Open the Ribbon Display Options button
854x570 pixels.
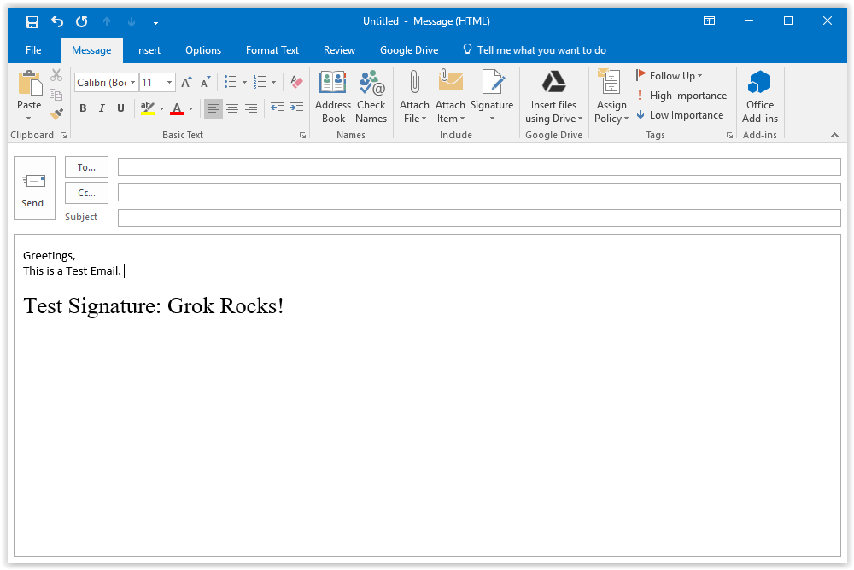coord(709,20)
